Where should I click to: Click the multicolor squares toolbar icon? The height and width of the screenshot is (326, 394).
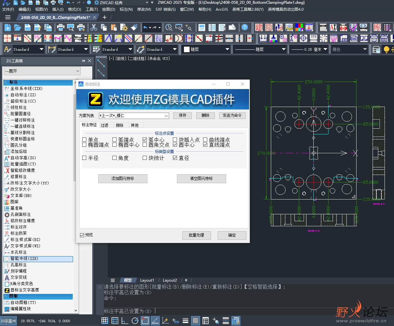pyautogui.click(x=299, y=27)
